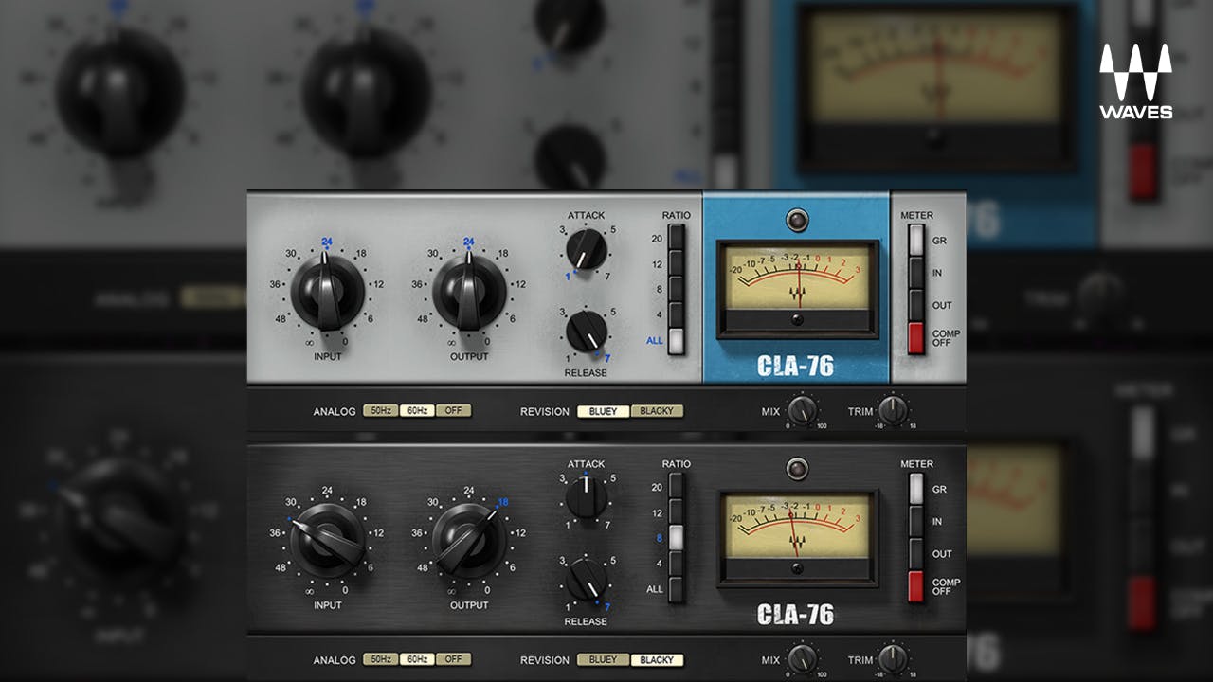Image resolution: width=1213 pixels, height=682 pixels.
Task: Choose BLUEY revision in upper strip
Action: (603, 411)
